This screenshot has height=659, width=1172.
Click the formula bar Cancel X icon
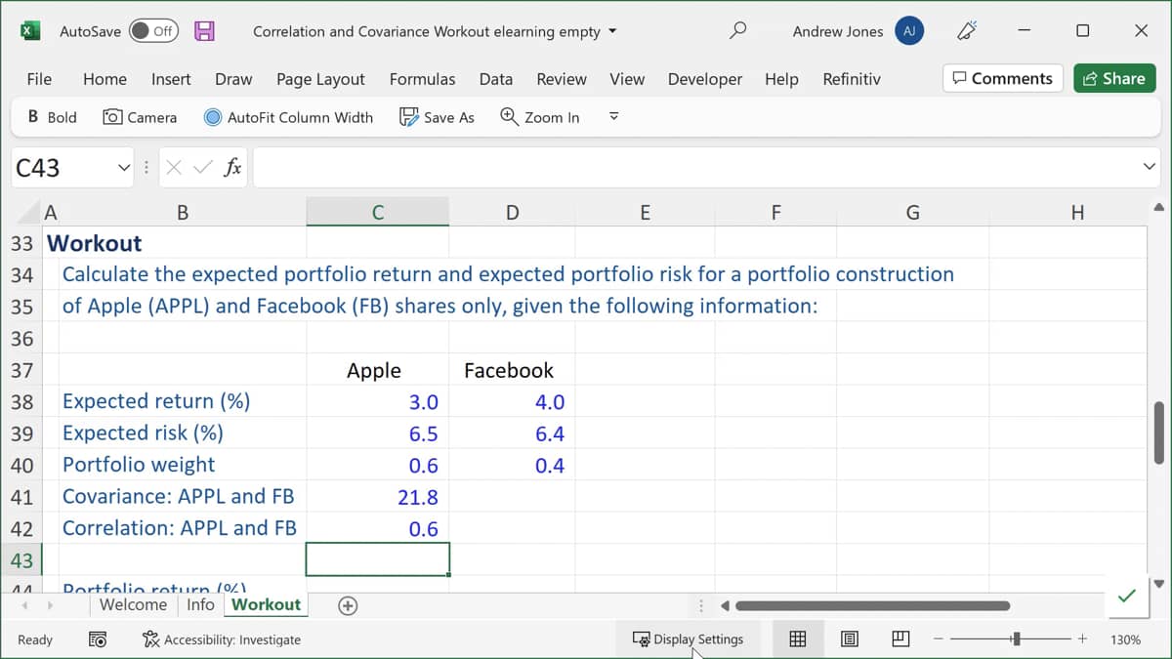click(x=173, y=168)
